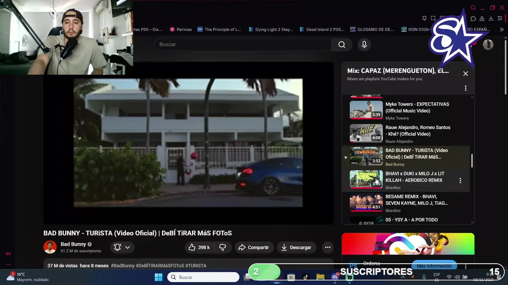Image resolution: width=508 pixels, height=285 pixels.
Task: Click the ad options three-dot icon
Action: point(466,266)
